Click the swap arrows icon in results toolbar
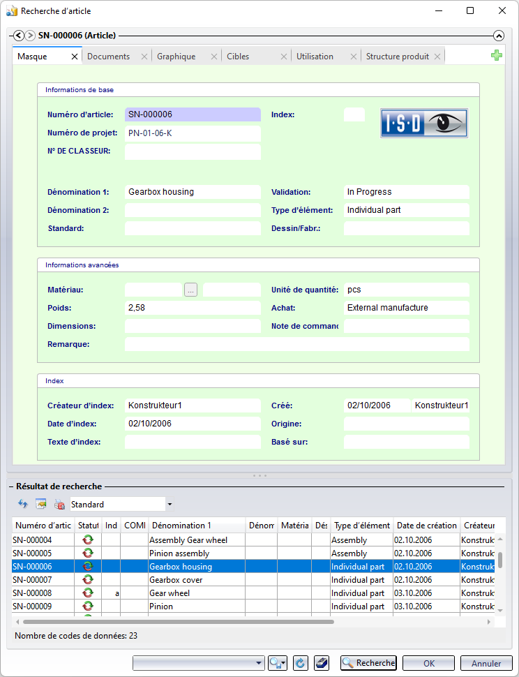 [22, 504]
